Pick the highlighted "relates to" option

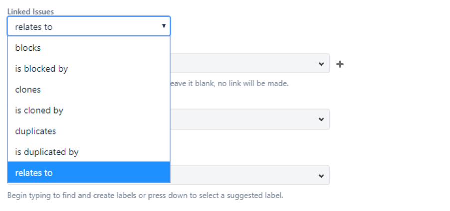pyautogui.click(x=89, y=172)
